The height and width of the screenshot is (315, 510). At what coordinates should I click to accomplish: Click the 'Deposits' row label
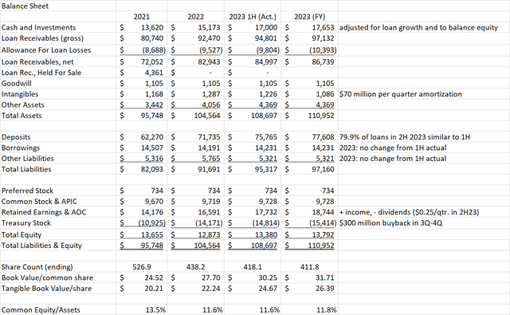pyautogui.click(x=16, y=137)
